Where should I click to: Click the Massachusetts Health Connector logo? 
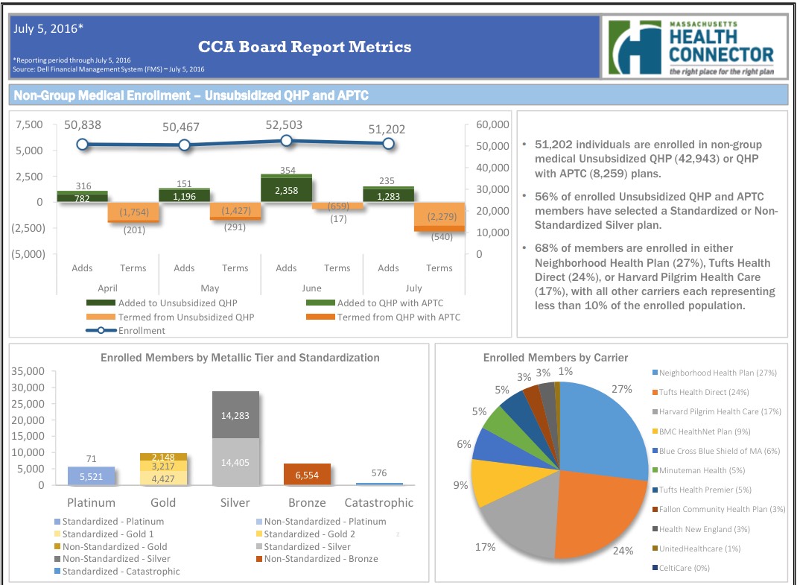693,47
